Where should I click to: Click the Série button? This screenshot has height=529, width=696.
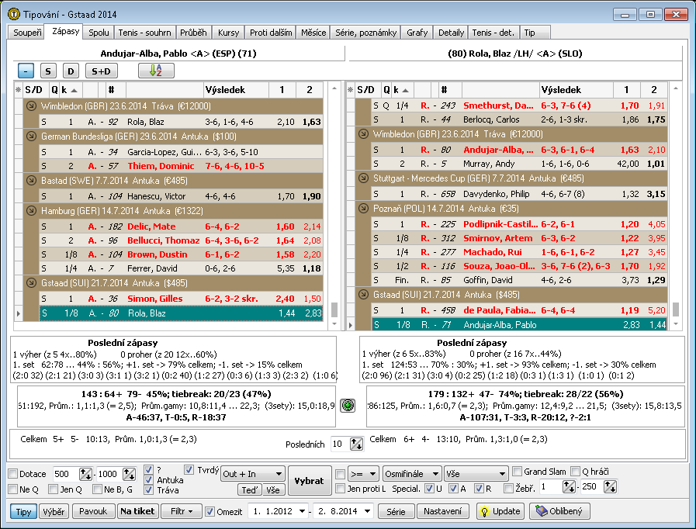click(x=396, y=511)
